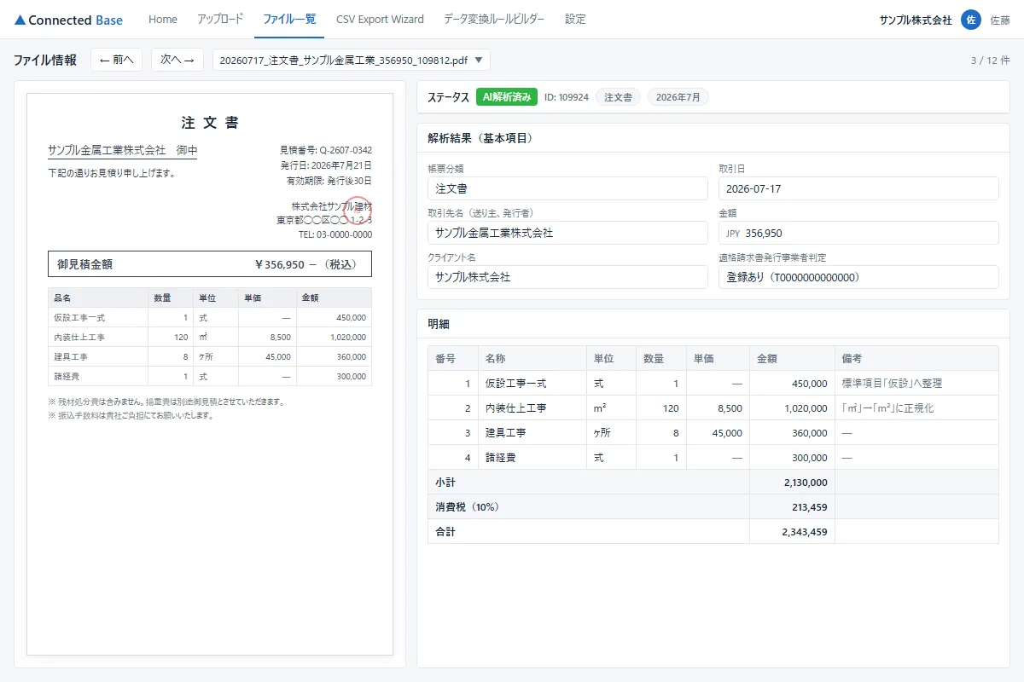This screenshot has width=1024, height=682.
Task: Click the 3 / 12 件 counter
Action: pyautogui.click(x=991, y=61)
